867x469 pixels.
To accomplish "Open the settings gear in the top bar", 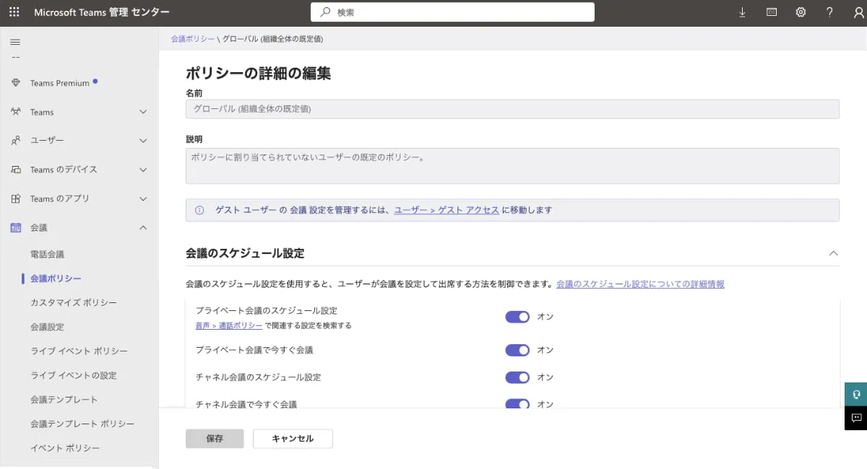I will (x=801, y=12).
